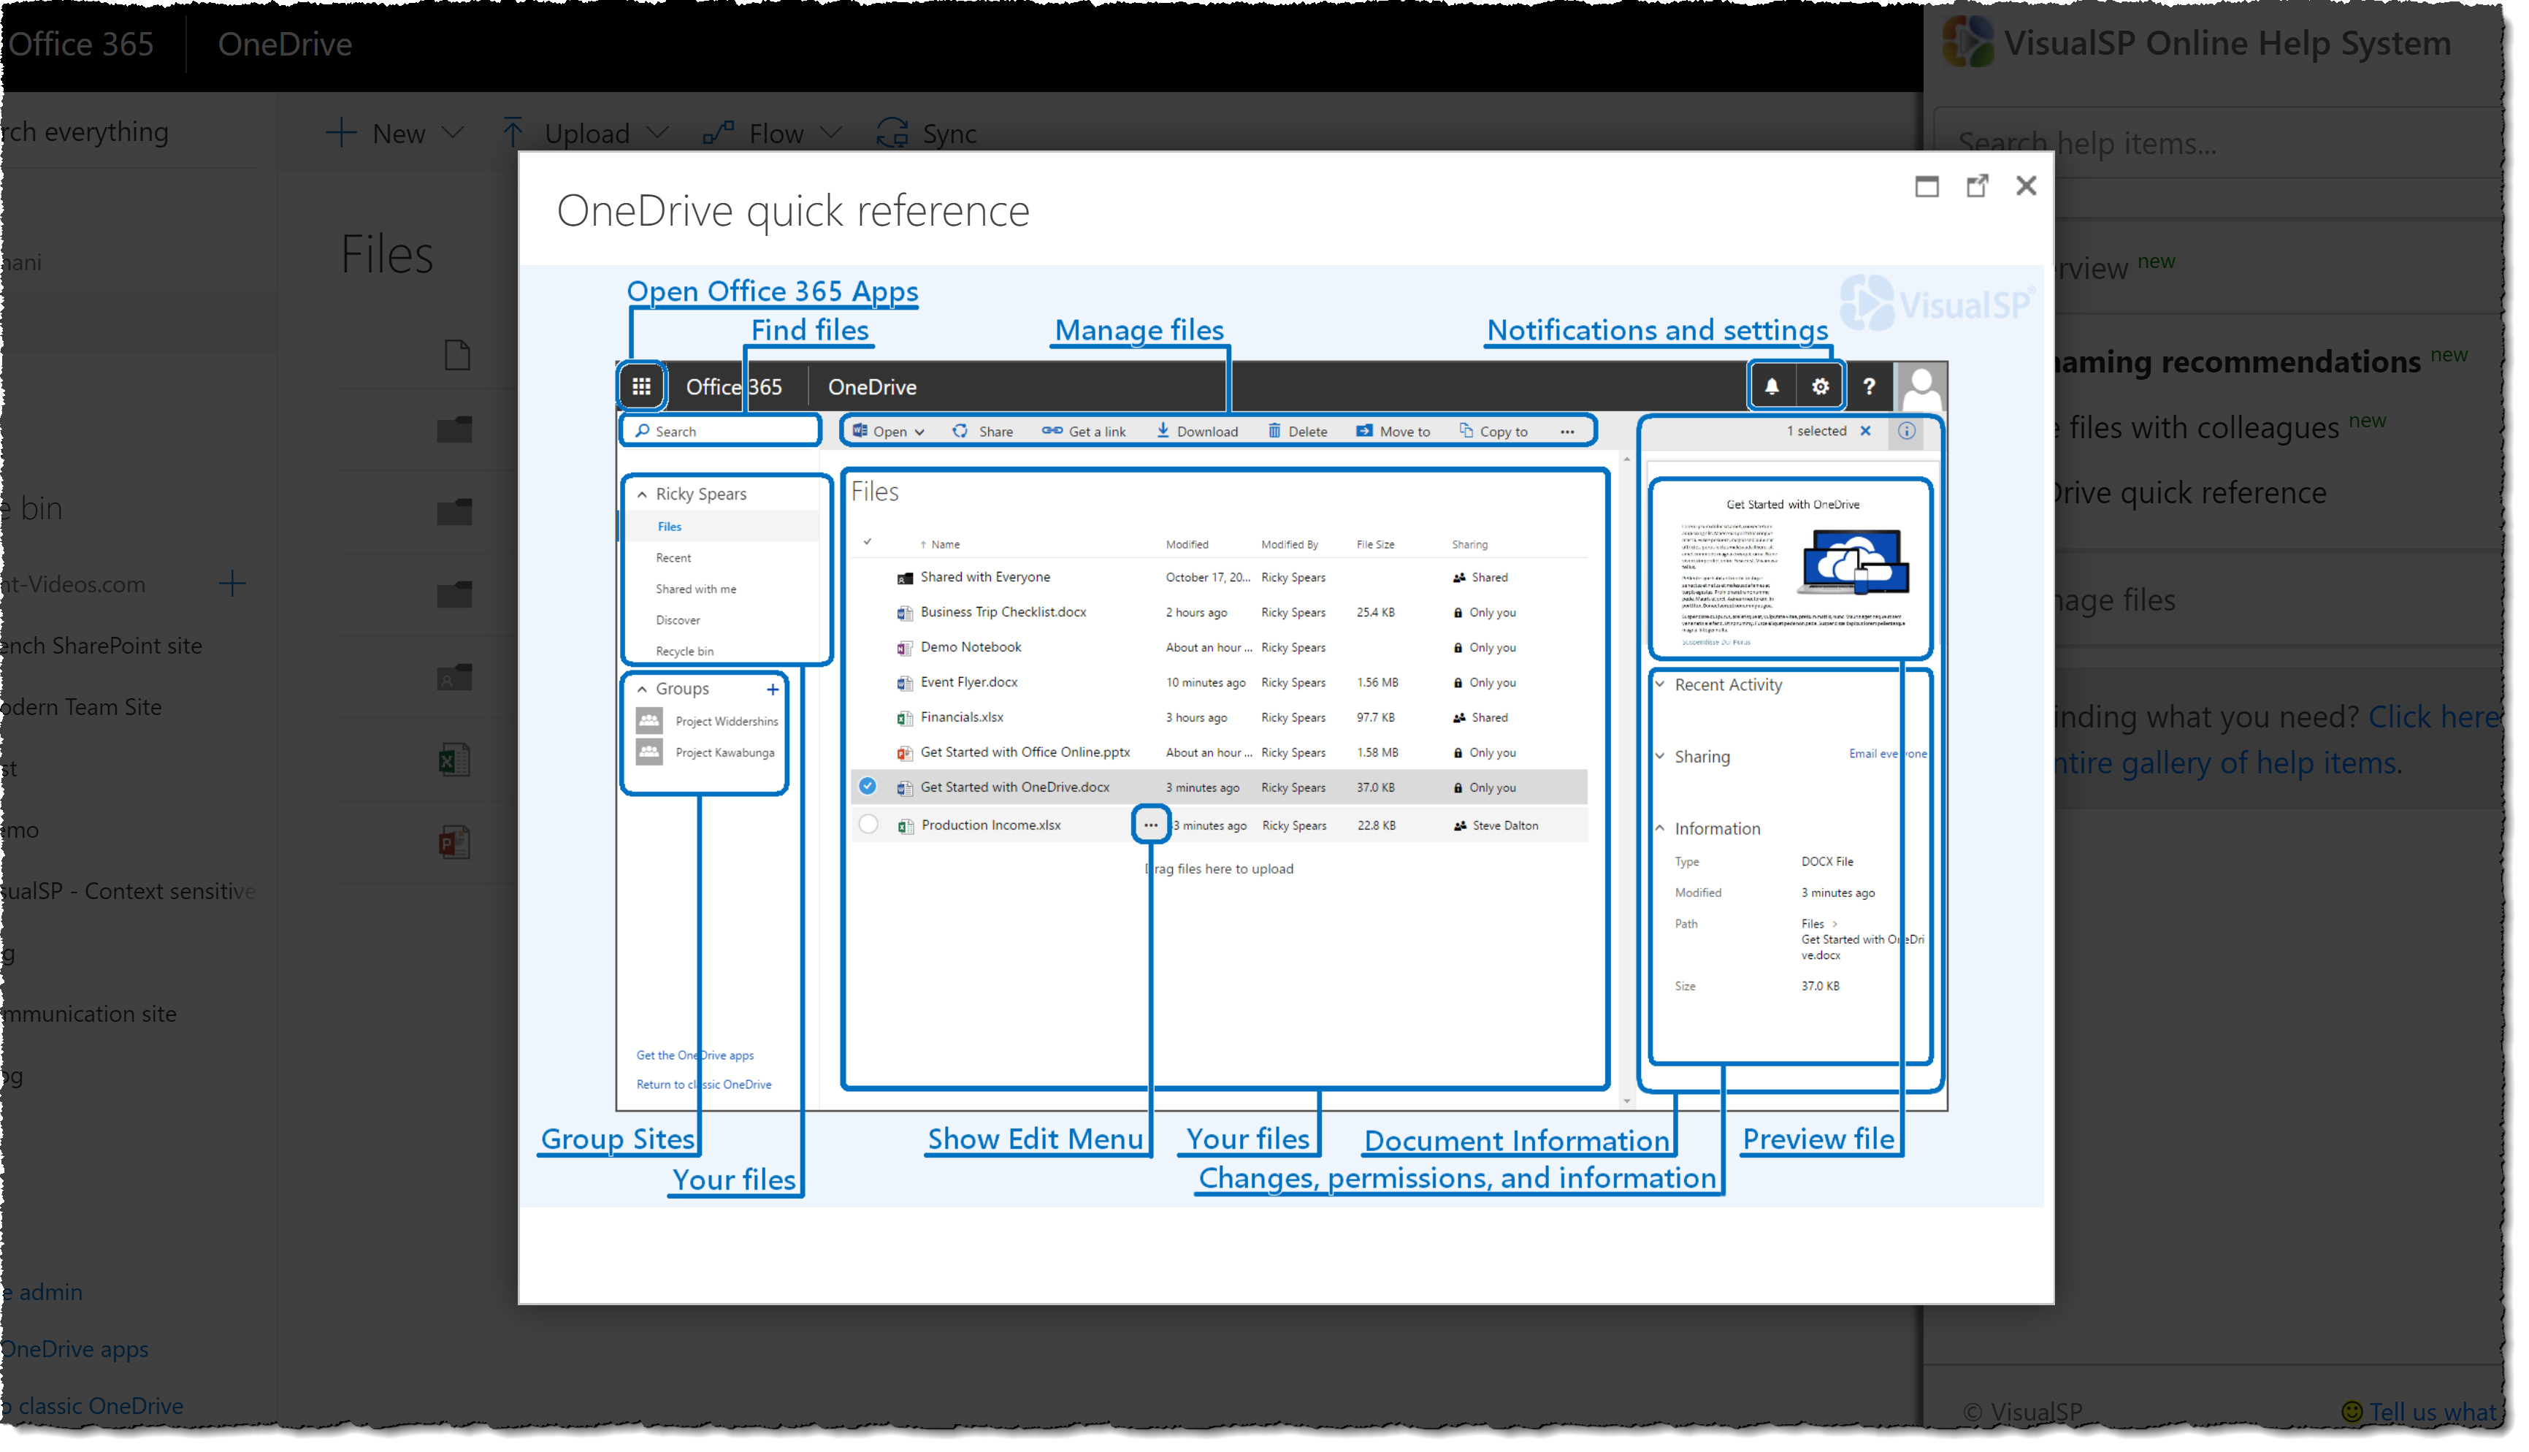Viewport: 2529px width, 1452px height.
Task: Collapse the Ricky Spears section chevron
Action: 643,496
